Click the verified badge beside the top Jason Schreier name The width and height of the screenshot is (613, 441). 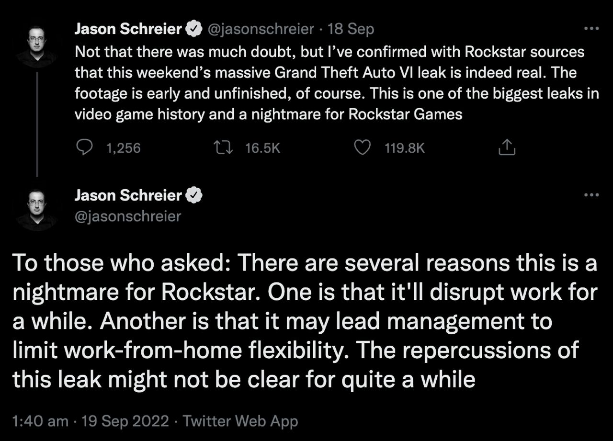[x=193, y=29]
